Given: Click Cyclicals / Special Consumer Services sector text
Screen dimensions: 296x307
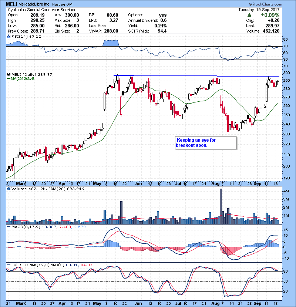Looking at the screenshot, I should (x=42, y=10).
